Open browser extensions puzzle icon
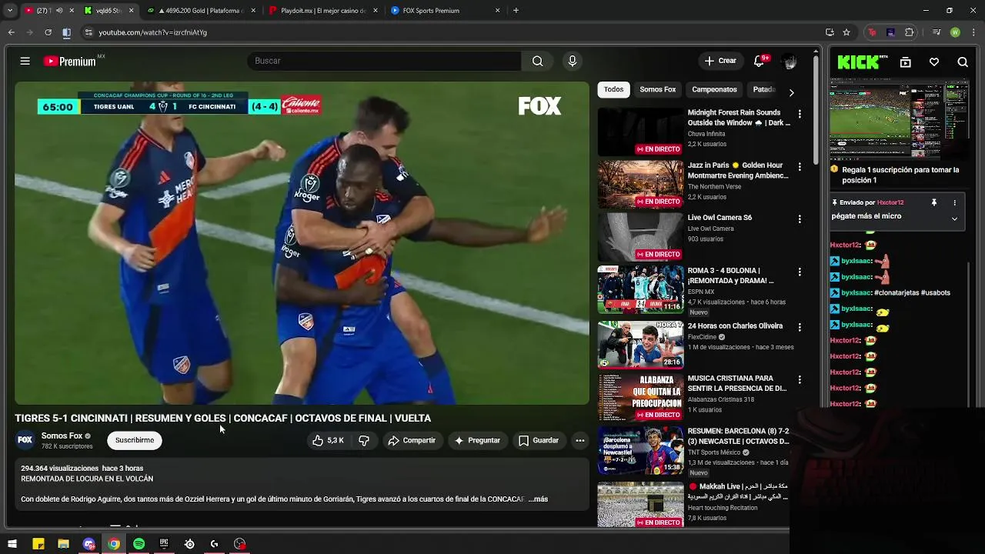 910,32
